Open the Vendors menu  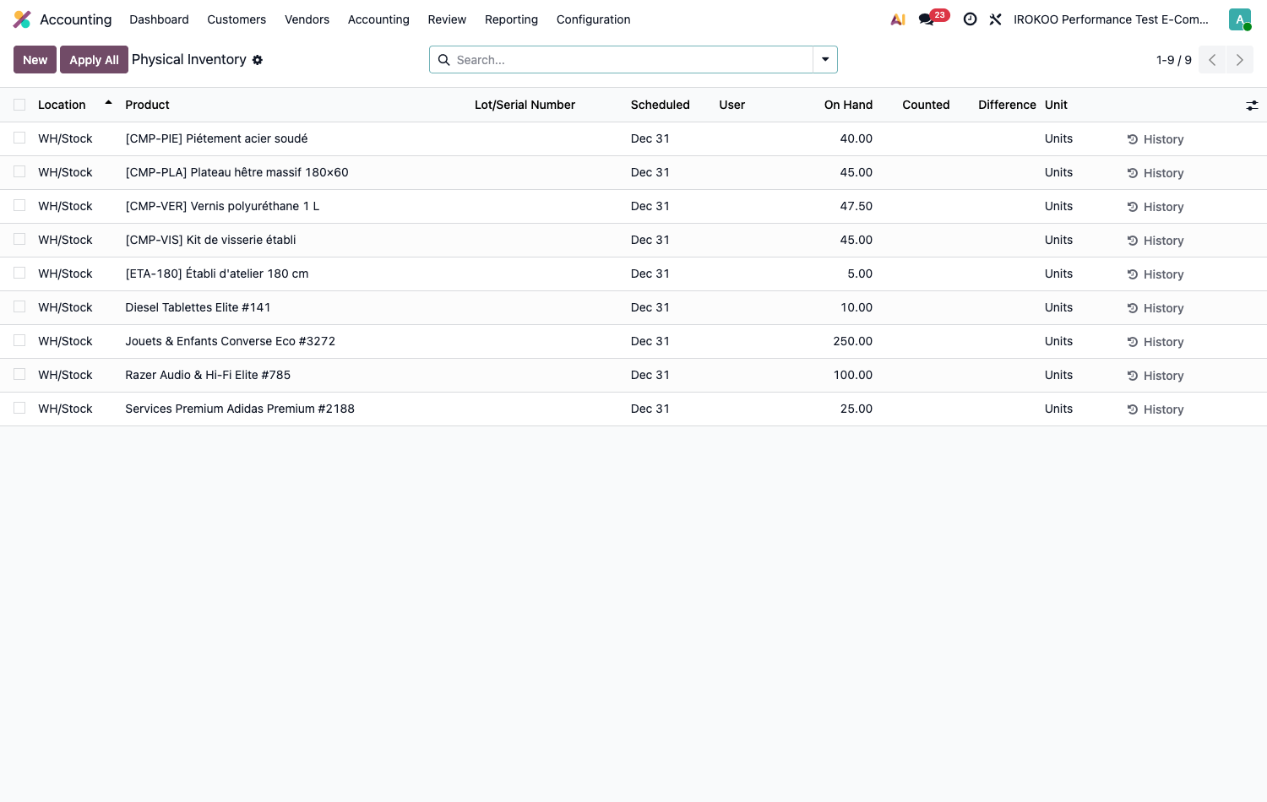307,19
